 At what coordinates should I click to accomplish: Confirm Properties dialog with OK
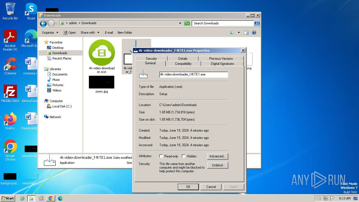point(188,187)
